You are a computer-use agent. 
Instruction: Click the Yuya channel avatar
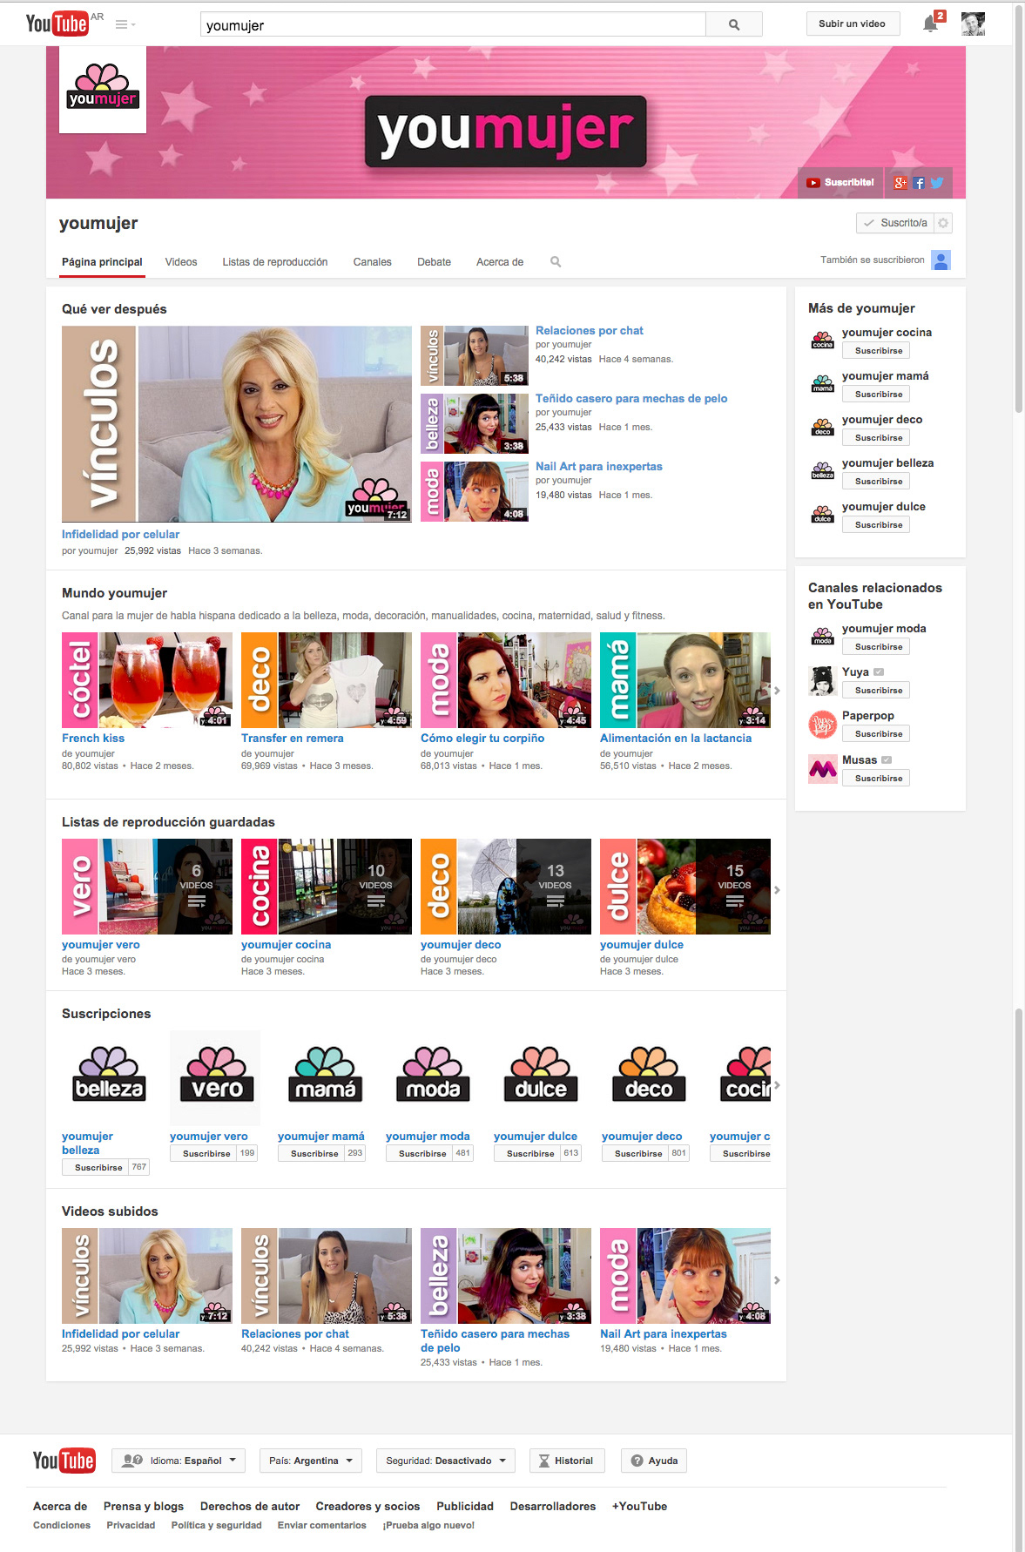(x=822, y=680)
